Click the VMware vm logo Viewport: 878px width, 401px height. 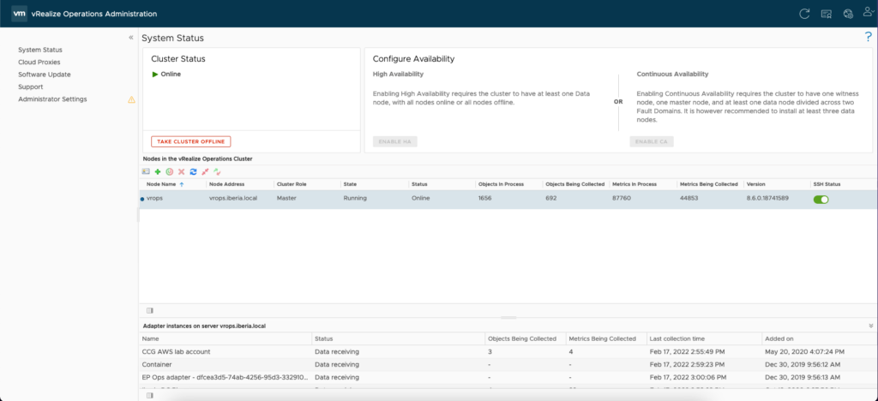click(19, 14)
